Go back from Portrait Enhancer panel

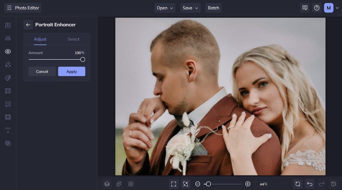28,25
